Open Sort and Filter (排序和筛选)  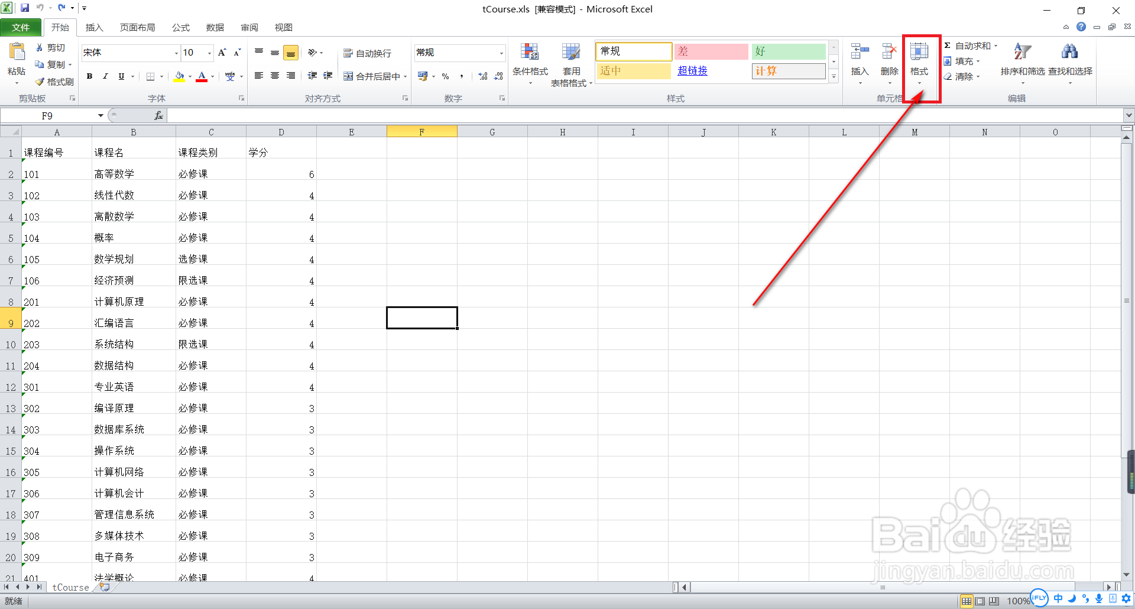[1023, 63]
